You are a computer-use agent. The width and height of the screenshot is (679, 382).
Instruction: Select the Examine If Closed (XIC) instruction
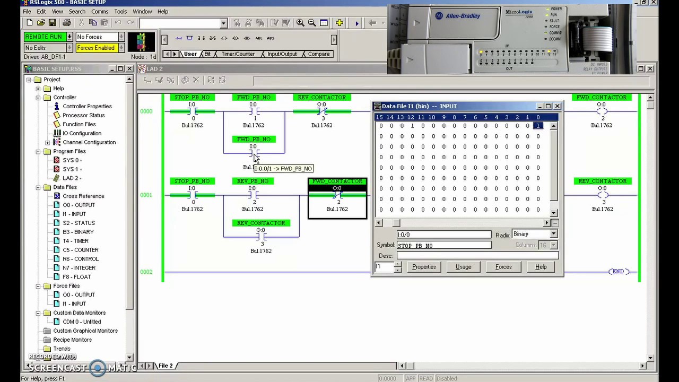click(201, 38)
